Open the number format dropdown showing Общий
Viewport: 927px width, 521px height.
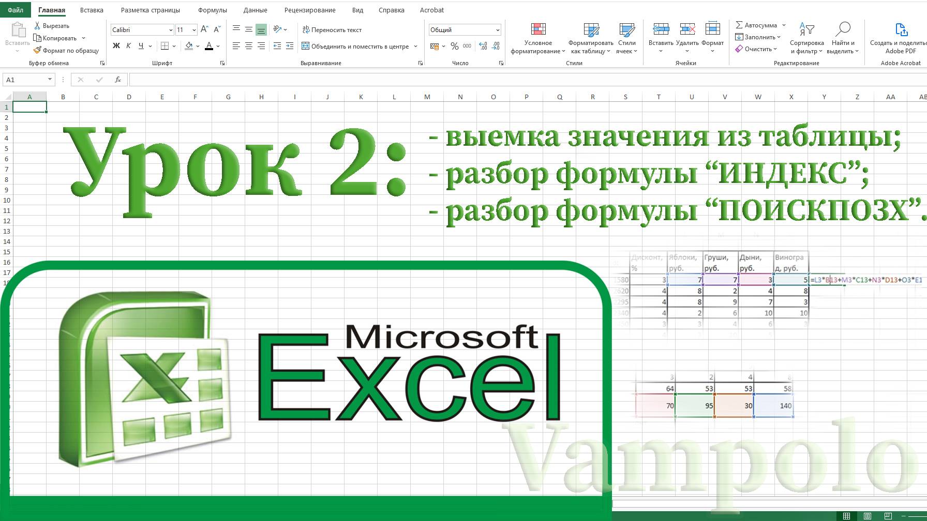pos(498,30)
